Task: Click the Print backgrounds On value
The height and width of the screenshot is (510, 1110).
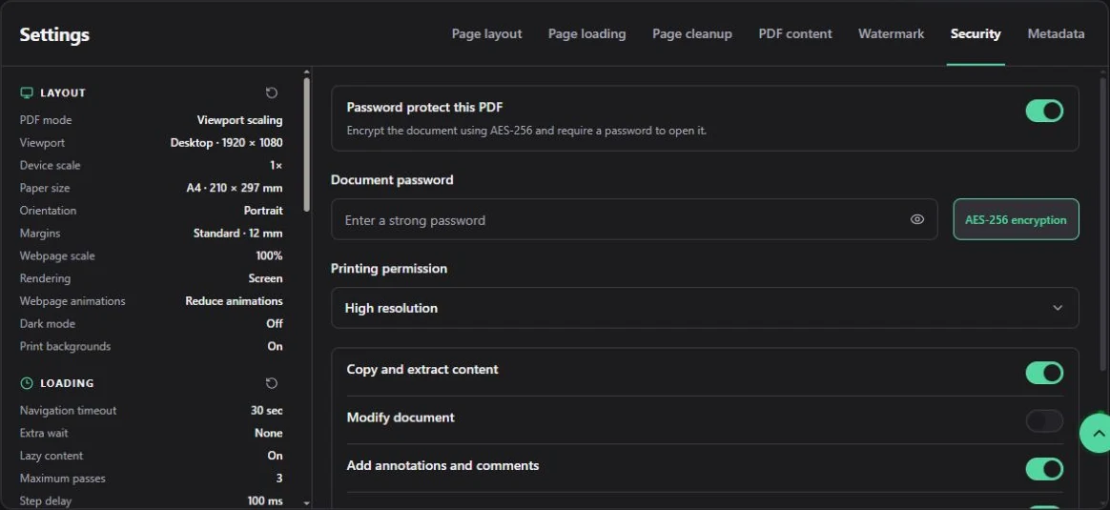Action: [276, 347]
